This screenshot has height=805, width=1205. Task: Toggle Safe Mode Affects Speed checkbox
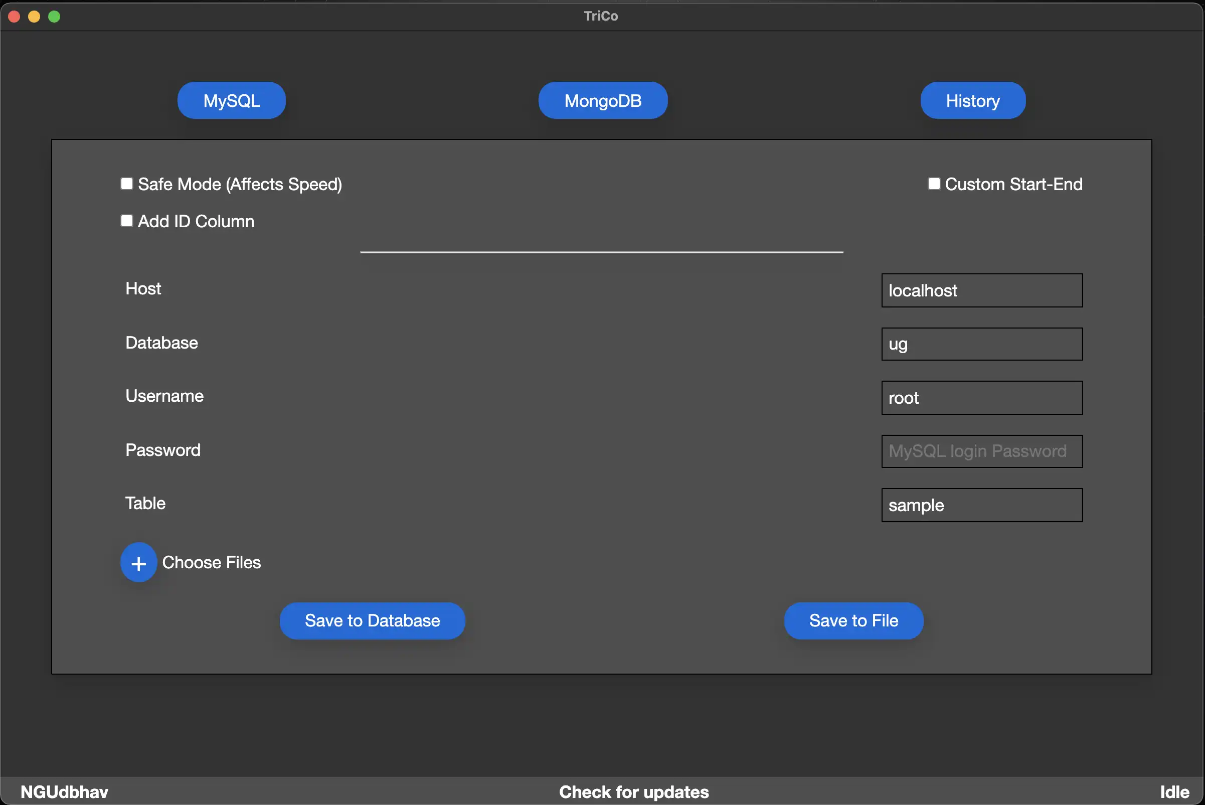pyautogui.click(x=126, y=183)
